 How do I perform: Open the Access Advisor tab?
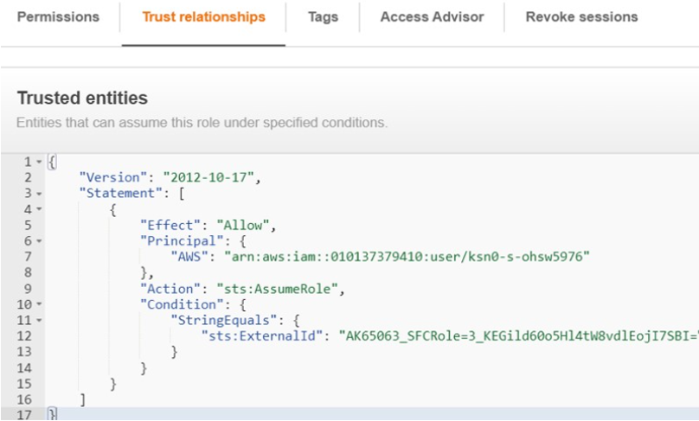[432, 17]
